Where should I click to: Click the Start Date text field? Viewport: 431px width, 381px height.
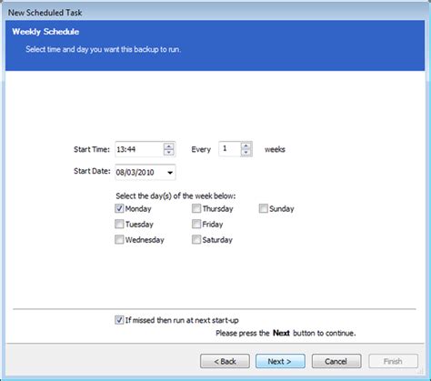pyautogui.click(x=140, y=173)
